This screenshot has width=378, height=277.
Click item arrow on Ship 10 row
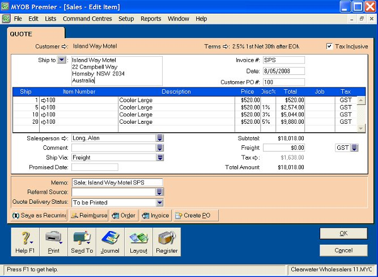point(44,115)
